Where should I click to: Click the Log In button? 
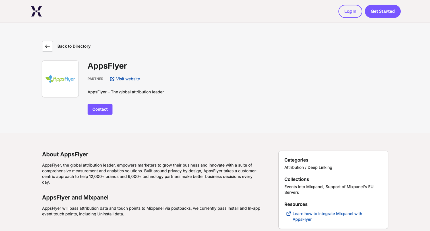350,11
